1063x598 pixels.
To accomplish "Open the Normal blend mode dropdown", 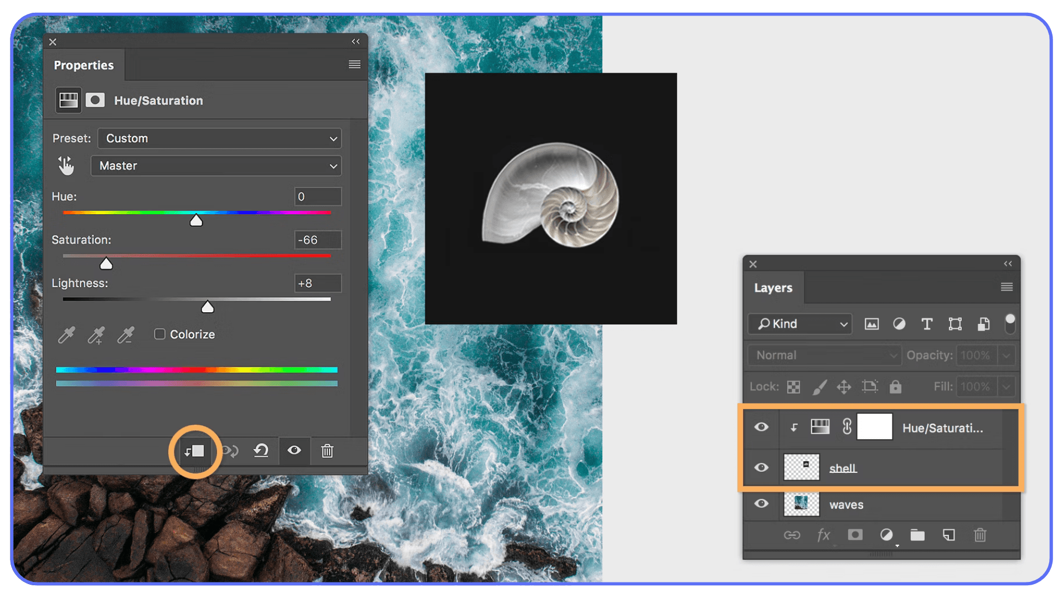I will pos(824,355).
